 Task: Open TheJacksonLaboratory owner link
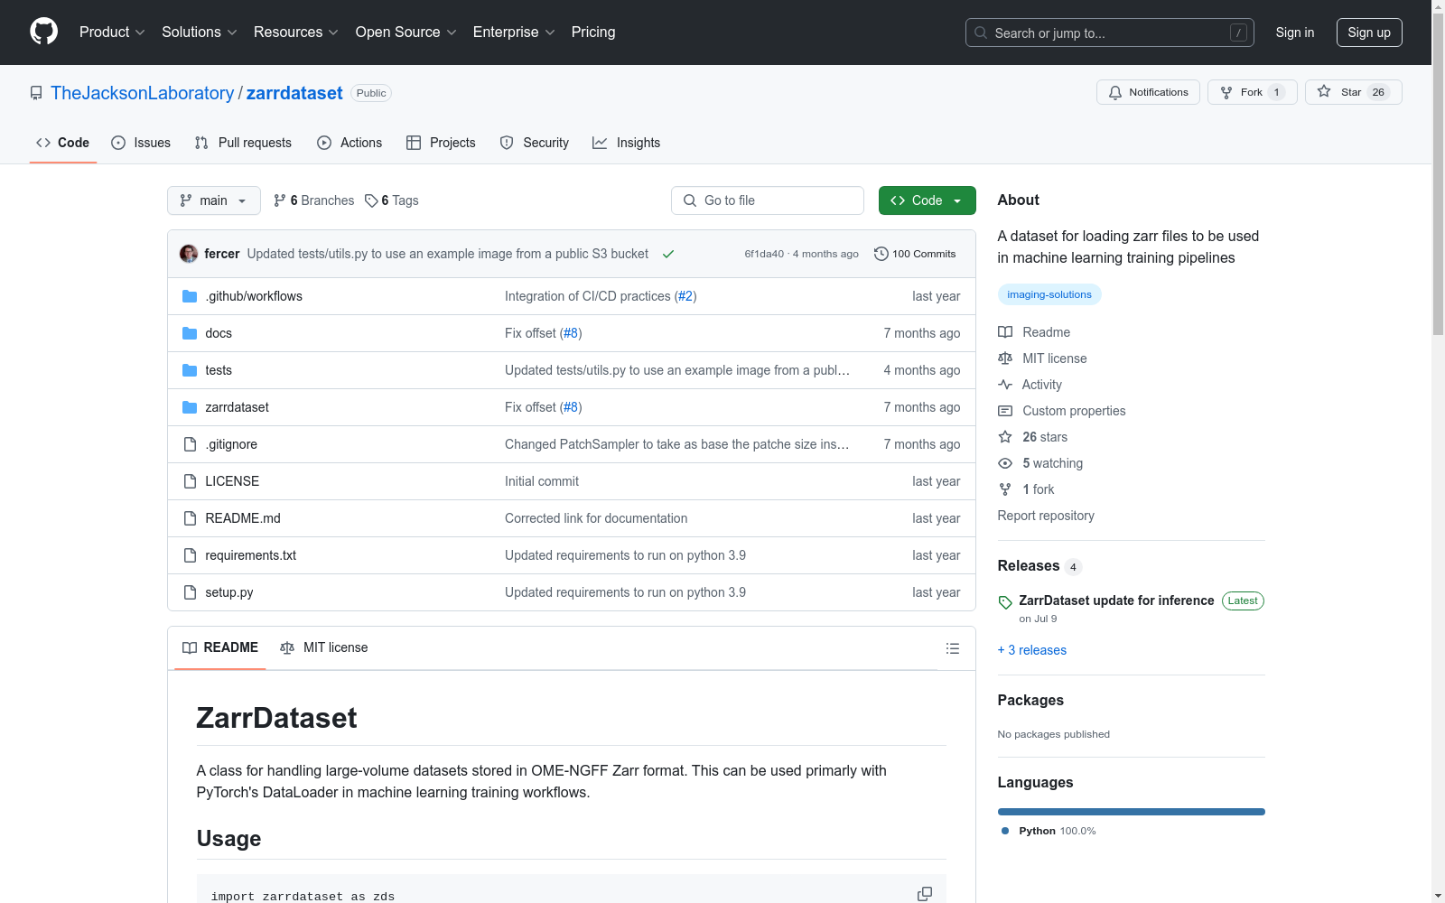click(143, 93)
